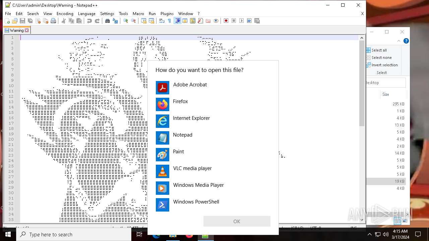Click the volume speaker tray icon

point(386,234)
